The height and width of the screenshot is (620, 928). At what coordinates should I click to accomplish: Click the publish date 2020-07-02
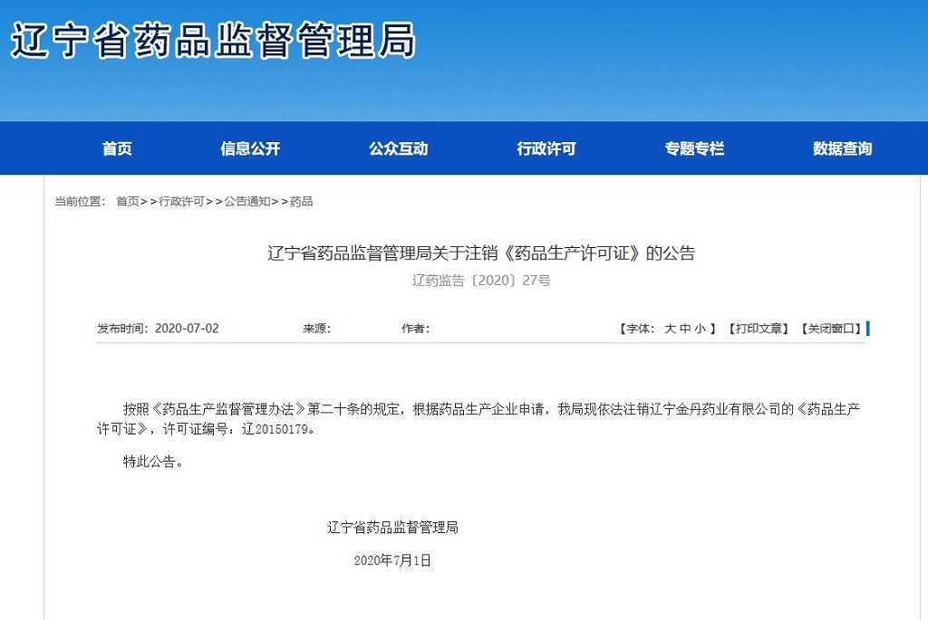tap(187, 329)
